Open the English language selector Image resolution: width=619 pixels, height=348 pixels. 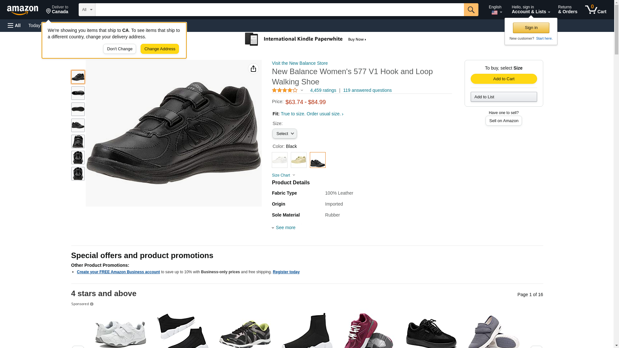pos(495,10)
